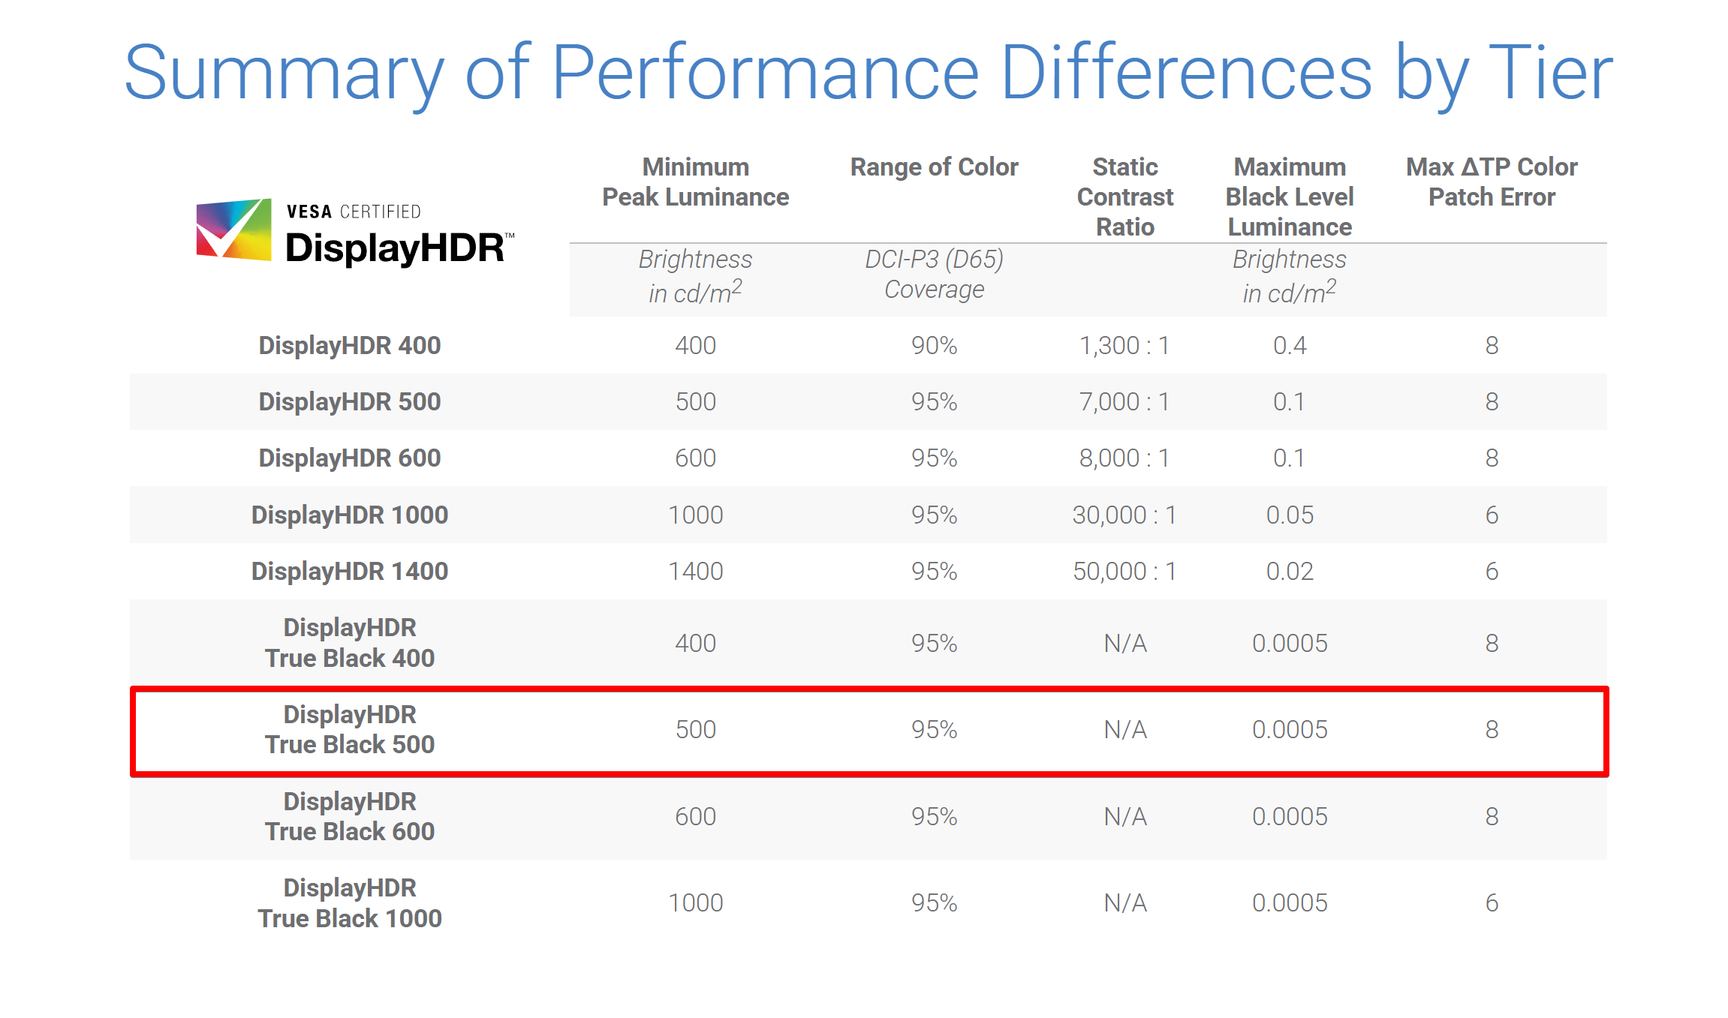Click the 'DisplayHDR True Black 600' row label
Image resolution: width=1728 pixels, height=1018 pixels.
click(x=350, y=816)
